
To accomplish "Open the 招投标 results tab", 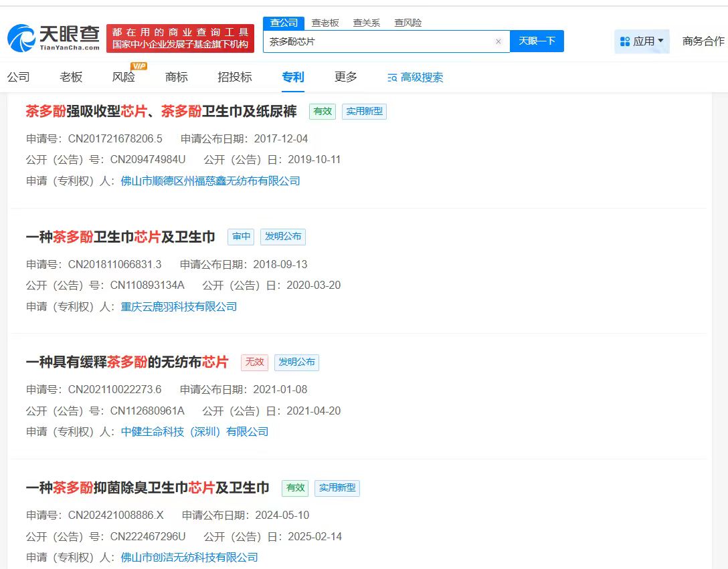I will point(235,77).
